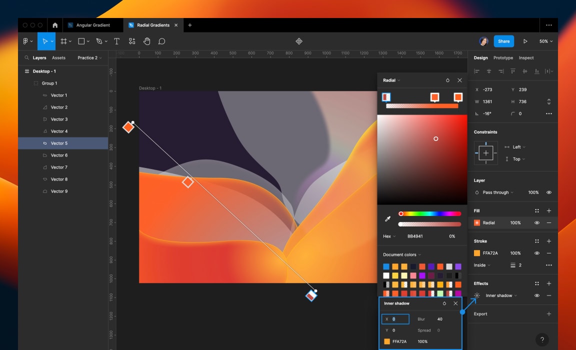Open the 50% zoom level dropdown

(x=545, y=41)
